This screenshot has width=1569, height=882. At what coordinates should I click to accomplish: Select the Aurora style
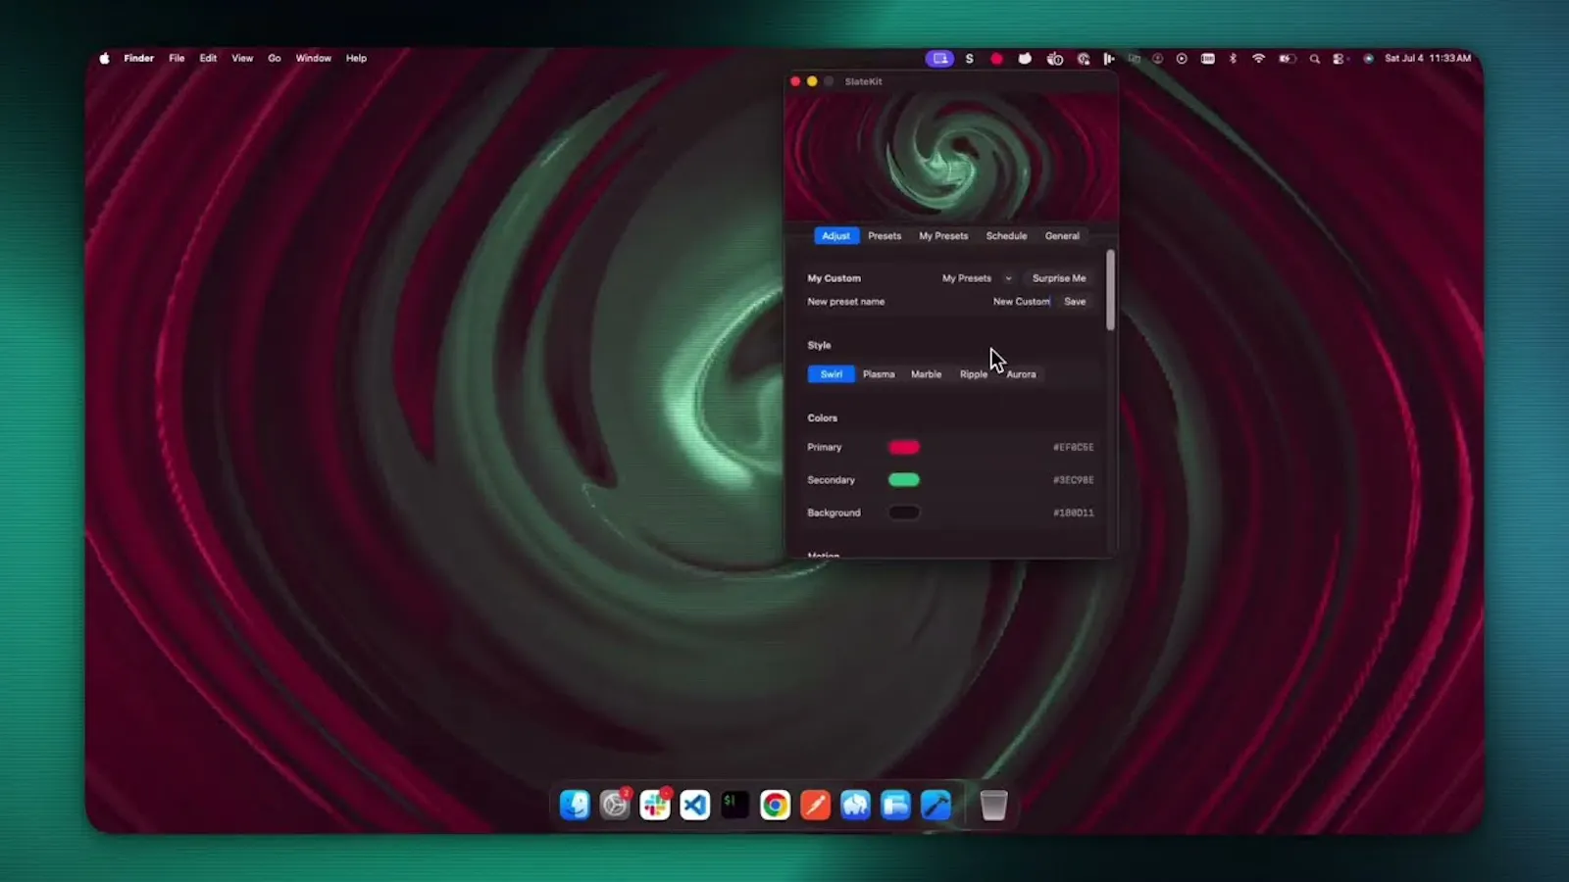[1021, 374]
